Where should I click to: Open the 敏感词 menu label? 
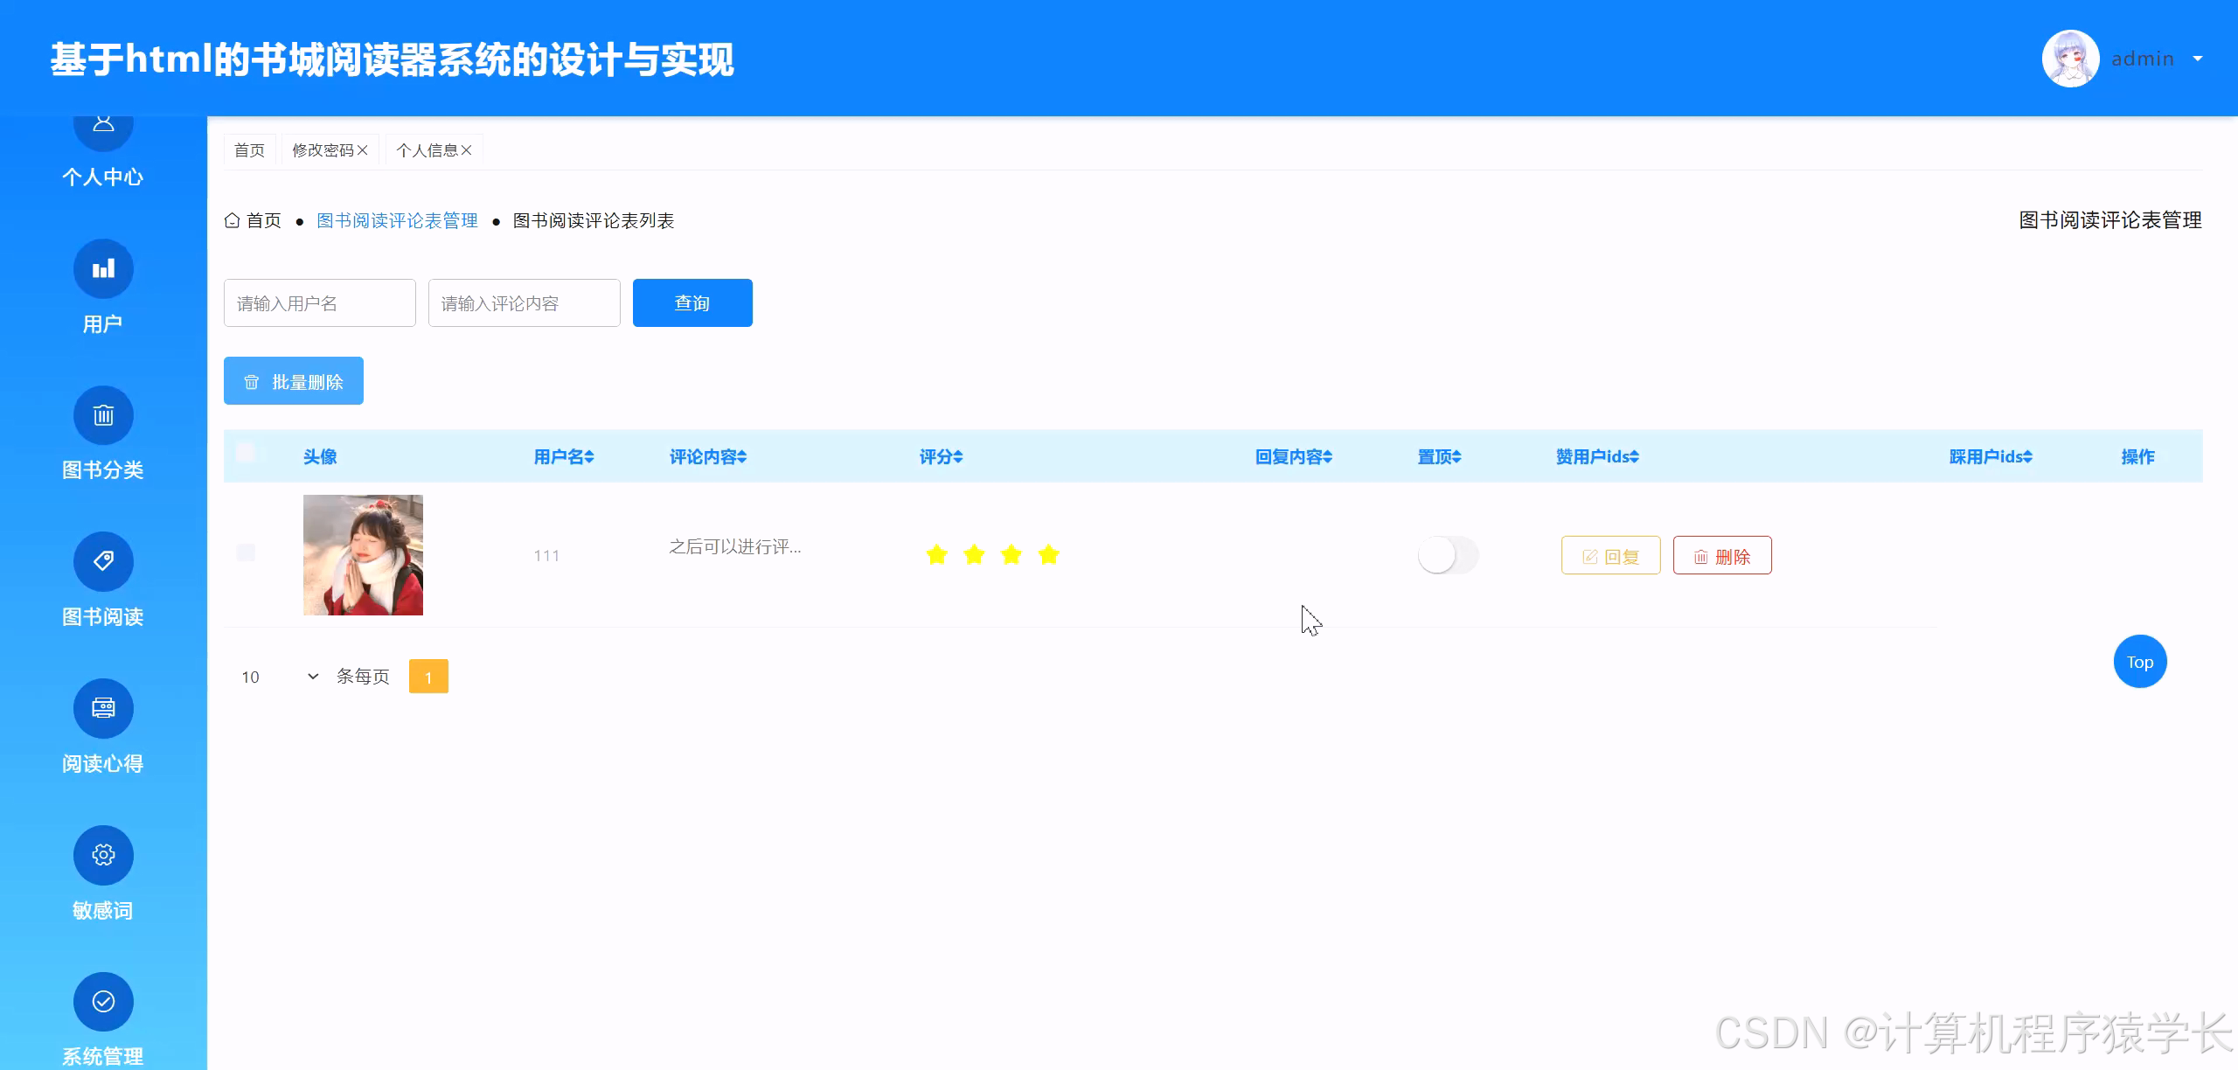pos(103,911)
